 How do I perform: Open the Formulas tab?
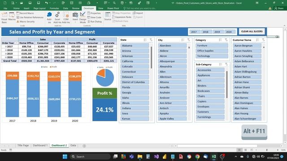tap(54, 8)
